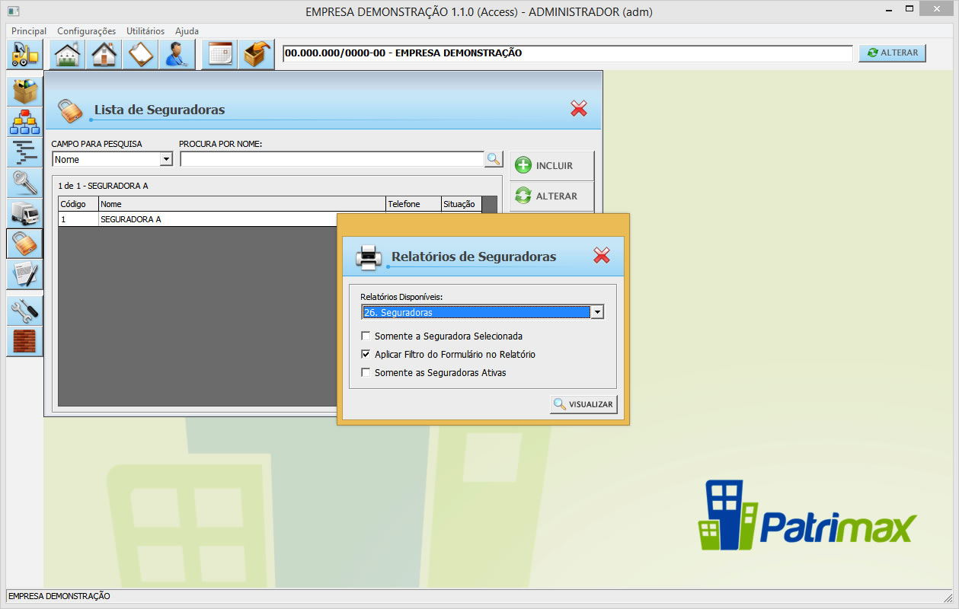Close the Lista de Seguradoras panel
Viewport: 959px width, 609px height.
[579, 109]
